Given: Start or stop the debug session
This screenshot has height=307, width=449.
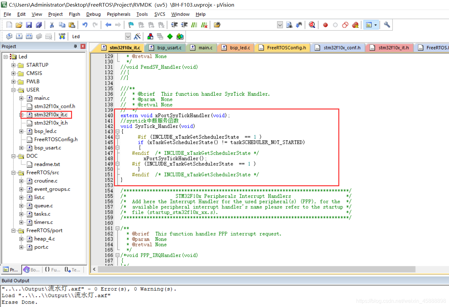Looking at the screenshot, I should [x=312, y=25].
